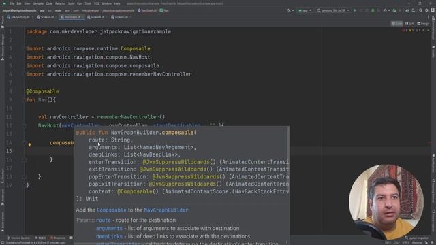Viewport: 436px width, 245px height.
Task: Click the Sync Project with Gradle icon
Action: [x=407, y=11]
